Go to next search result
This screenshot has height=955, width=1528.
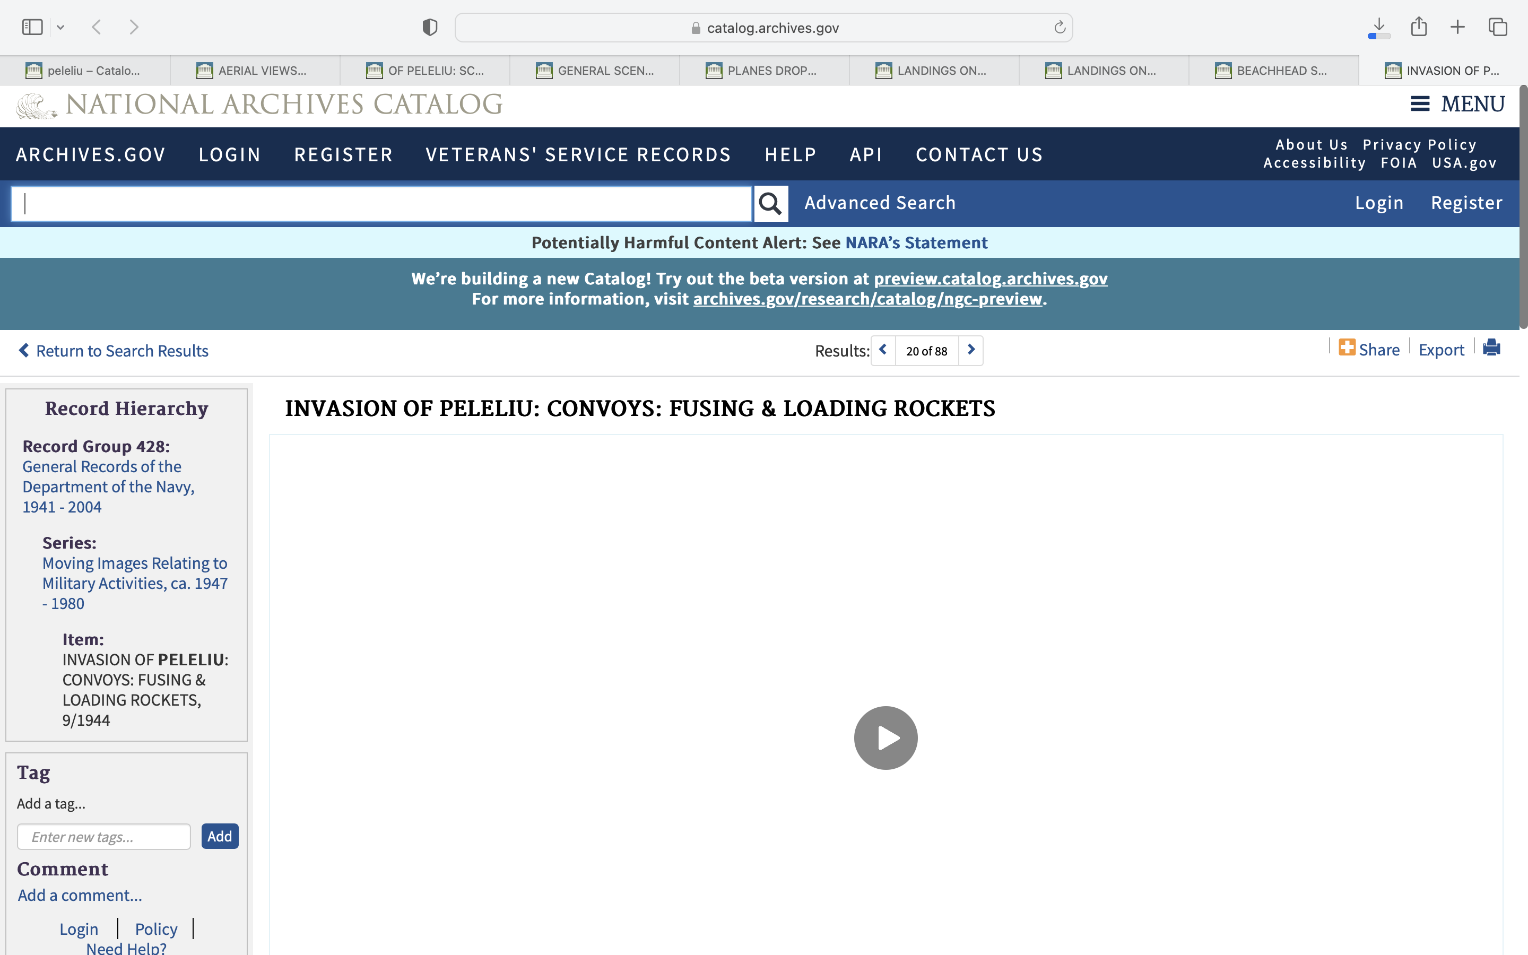click(x=971, y=350)
